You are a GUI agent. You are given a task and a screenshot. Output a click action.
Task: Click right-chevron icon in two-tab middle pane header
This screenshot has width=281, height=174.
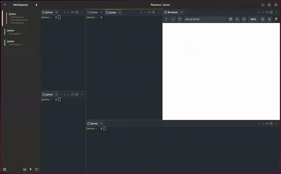(141, 12)
